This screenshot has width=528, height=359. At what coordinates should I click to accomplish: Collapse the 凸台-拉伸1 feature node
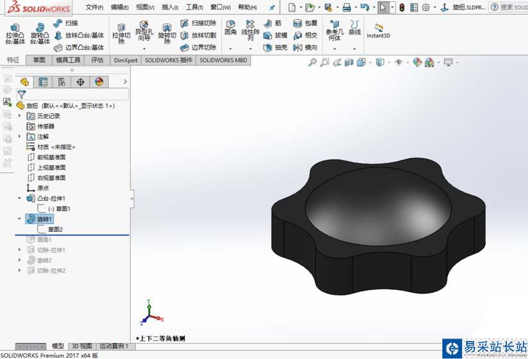pos(19,198)
